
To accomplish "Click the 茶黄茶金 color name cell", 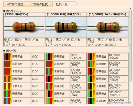I will pyautogui.click(x=21, y=86).
